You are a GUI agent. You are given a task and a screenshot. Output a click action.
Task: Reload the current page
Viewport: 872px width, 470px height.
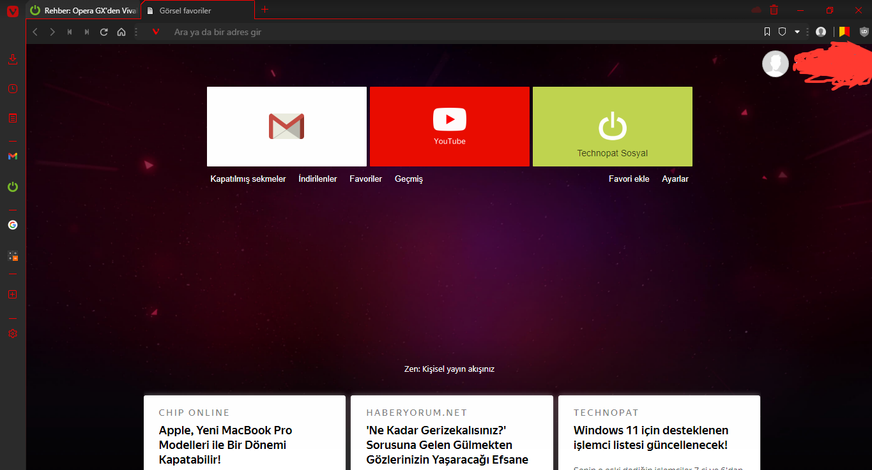click(104, 32)
